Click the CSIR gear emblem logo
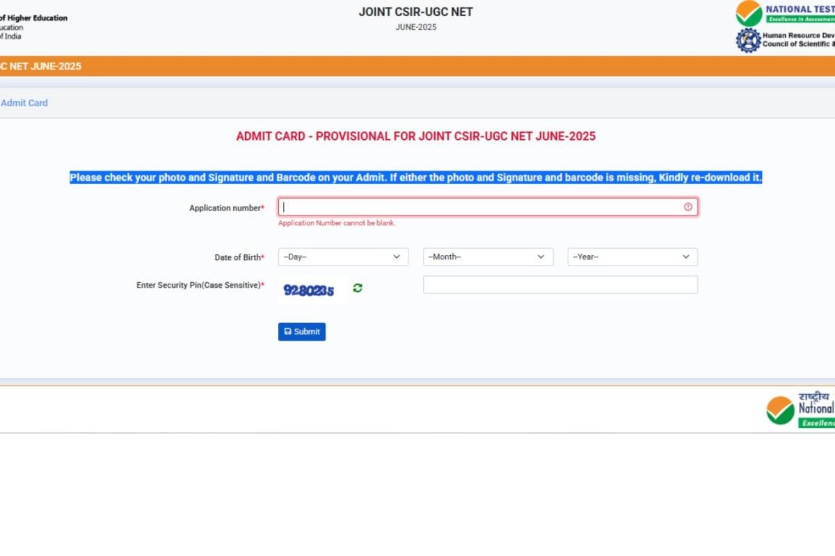 (x=748, y=40)
